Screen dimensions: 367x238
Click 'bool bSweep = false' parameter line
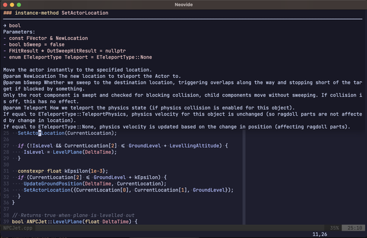[34, 45]
